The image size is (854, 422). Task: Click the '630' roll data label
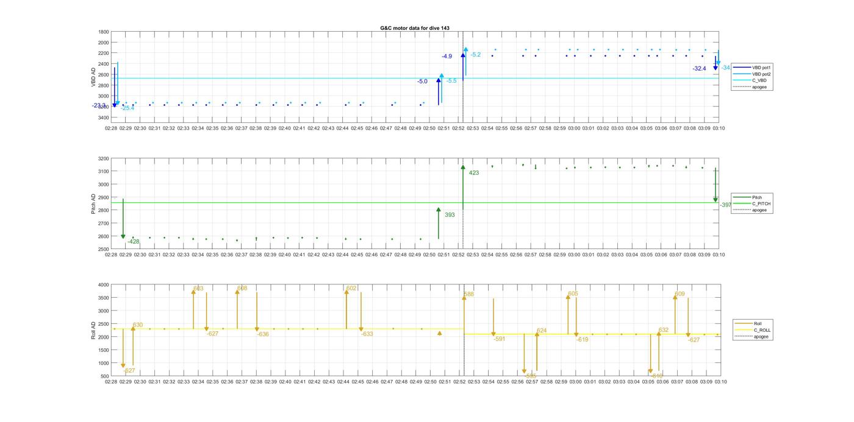(x=138, y=325)
